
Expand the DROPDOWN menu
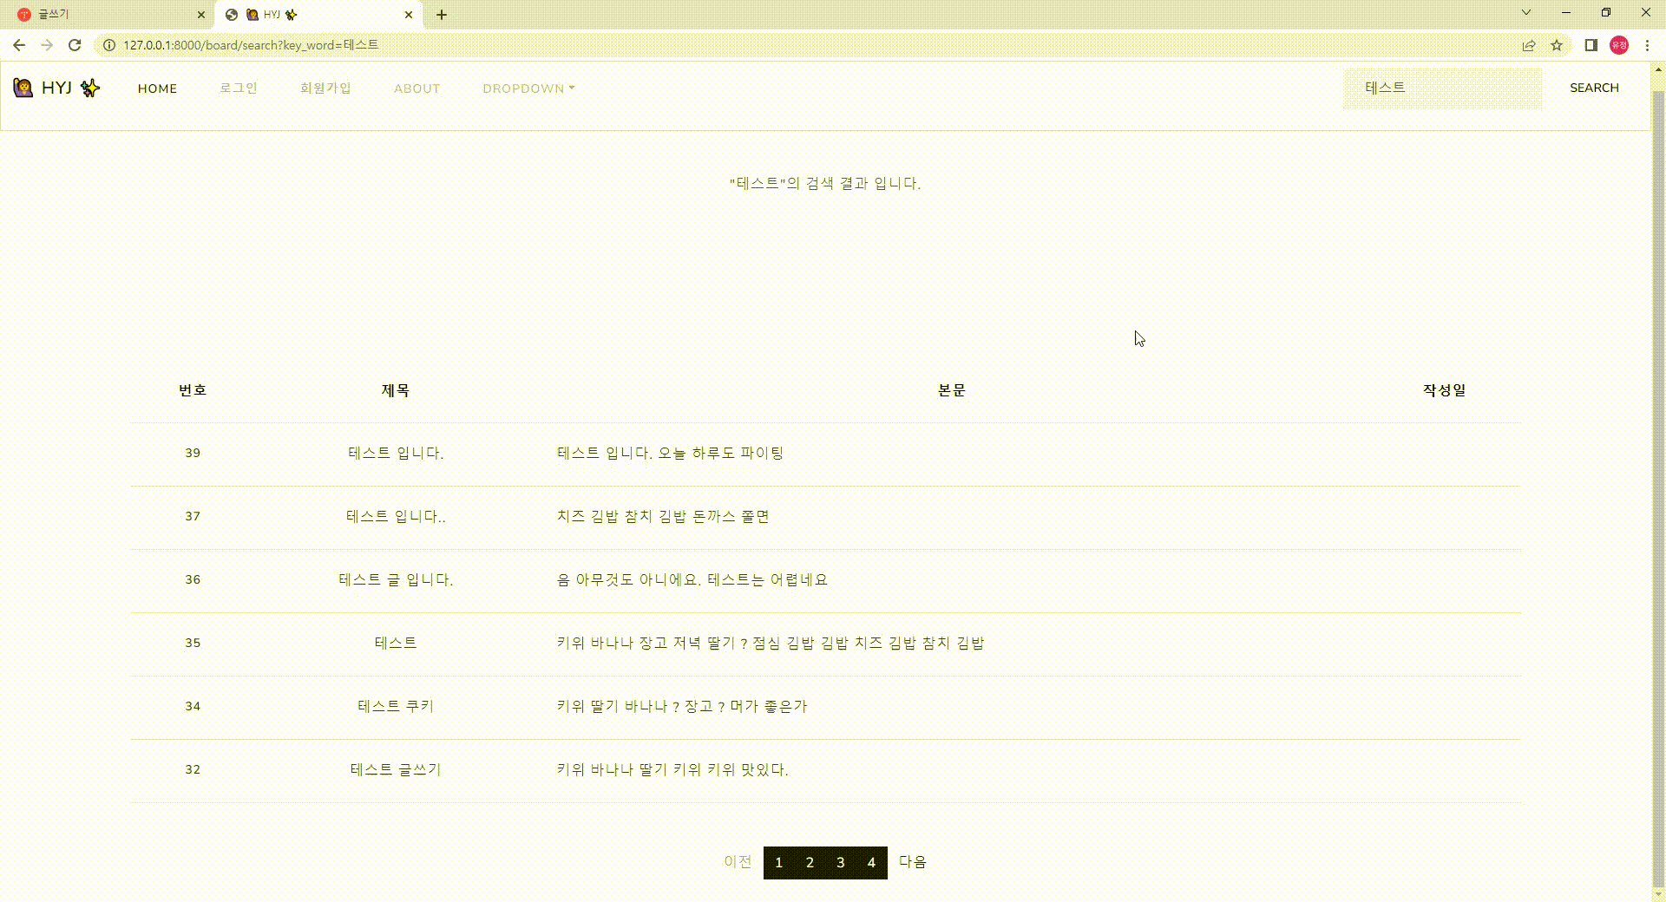click(528, 88)
